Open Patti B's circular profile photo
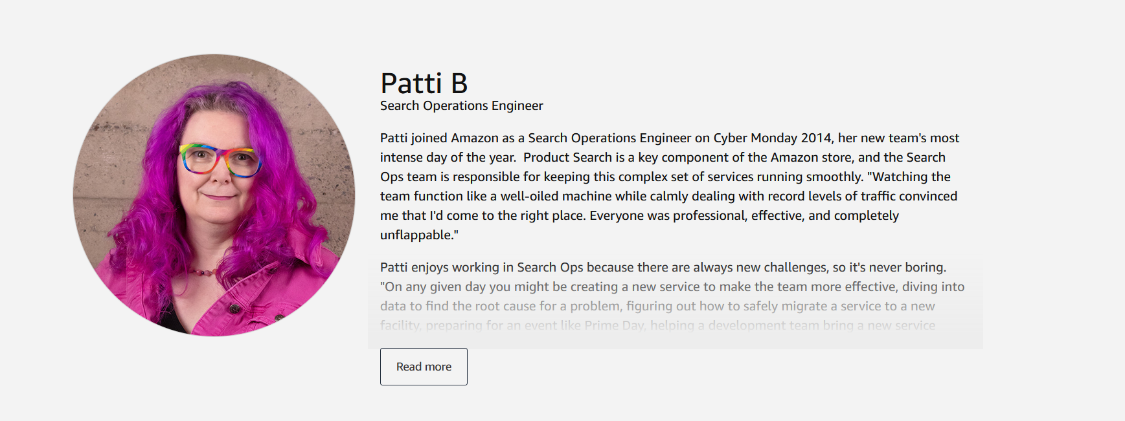Viewport: 1125px width, 421px height. point(214,195)
